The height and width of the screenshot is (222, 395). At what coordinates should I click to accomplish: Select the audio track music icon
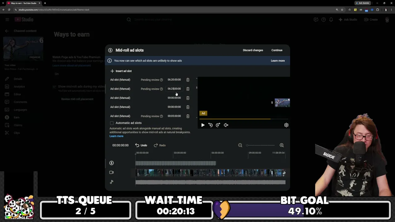click(x=111, y=182)
